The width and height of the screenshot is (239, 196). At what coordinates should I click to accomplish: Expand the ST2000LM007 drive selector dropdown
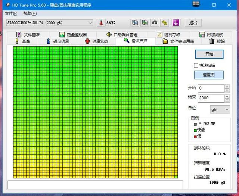tap(49, 23)
